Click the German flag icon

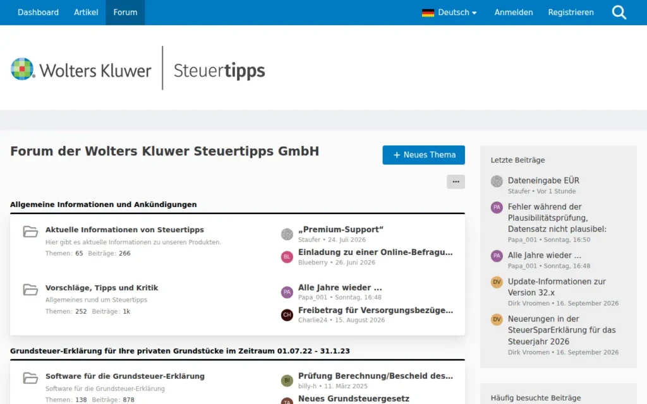point(428,13)
